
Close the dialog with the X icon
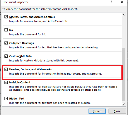click(x=122, y=2)
